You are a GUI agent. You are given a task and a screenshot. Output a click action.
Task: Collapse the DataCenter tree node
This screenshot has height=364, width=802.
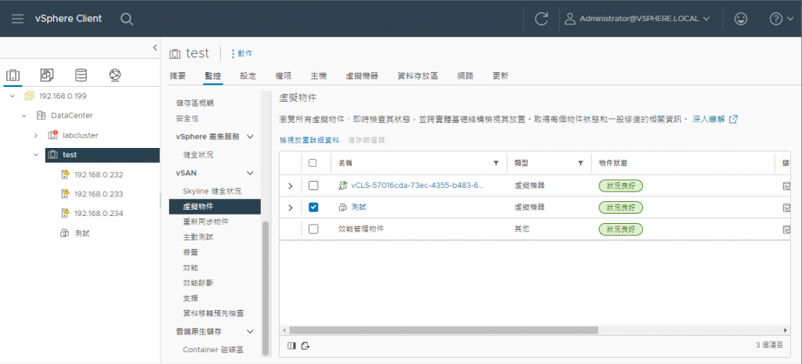click(24, 116)
